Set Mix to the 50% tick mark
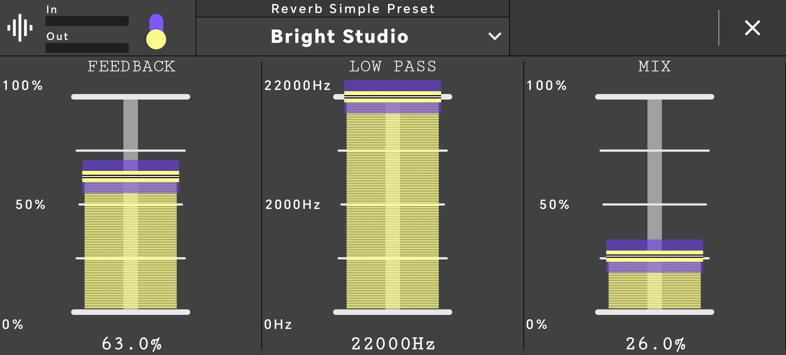786x355 pixels. tap(655, 204)
